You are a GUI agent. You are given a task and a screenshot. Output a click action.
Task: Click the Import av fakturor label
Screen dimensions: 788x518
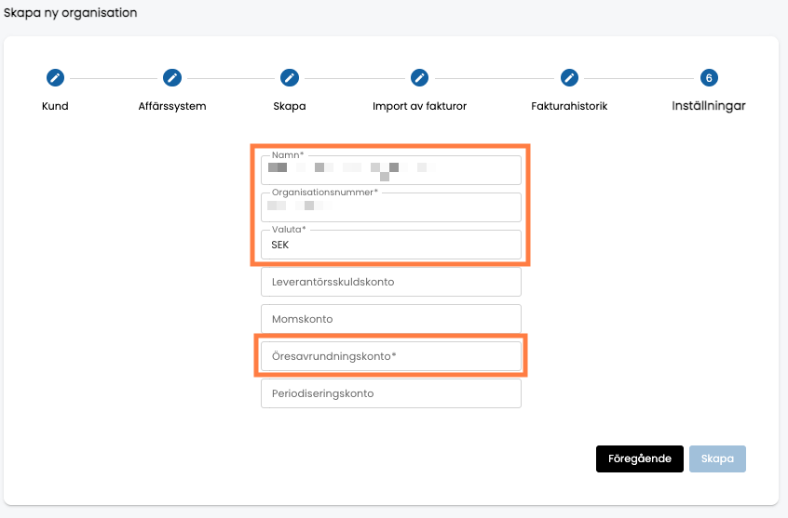[x=420, y=106]
